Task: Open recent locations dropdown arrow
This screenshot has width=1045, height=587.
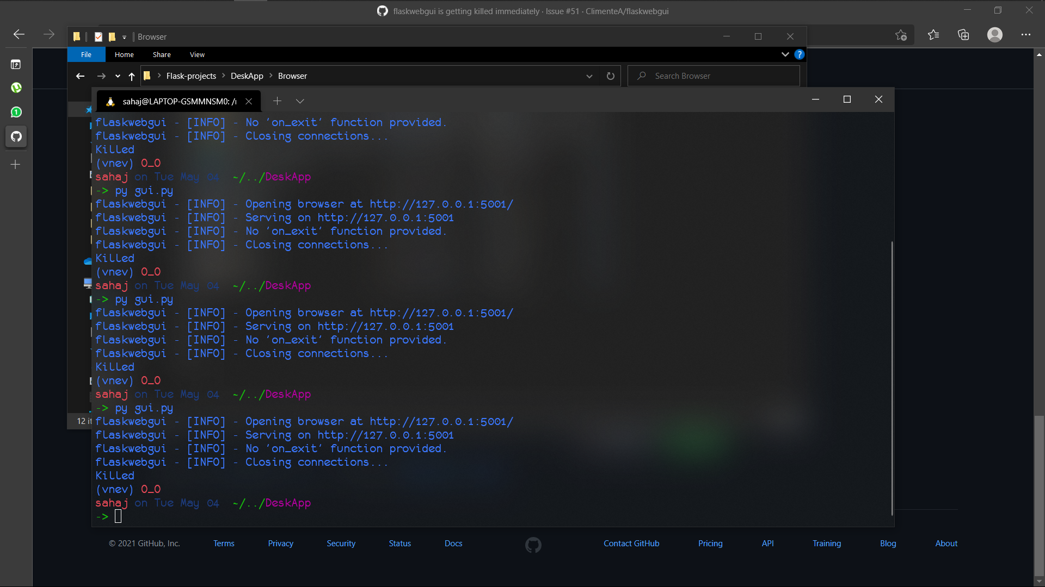Action: pyautogui.click(x=118, y=76)
